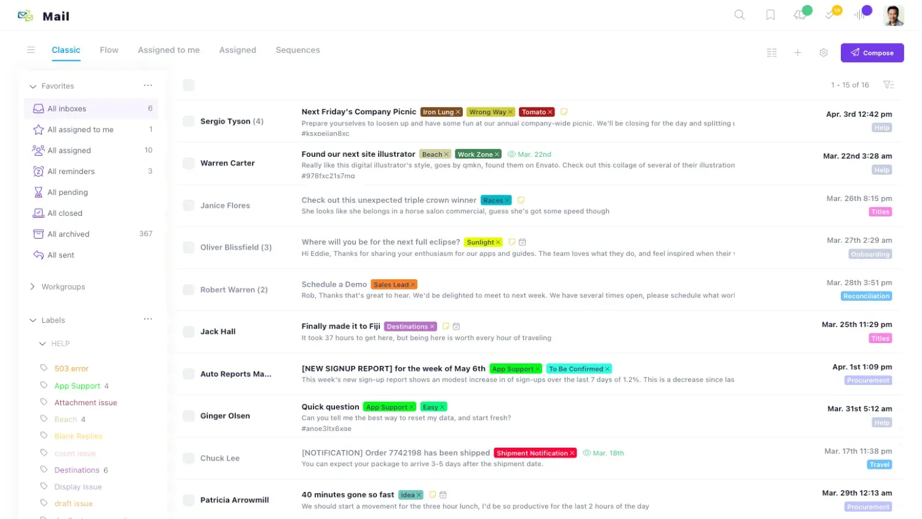Open the notifications bell with green dot
922x519 pixels.
[x=801, y=14]
